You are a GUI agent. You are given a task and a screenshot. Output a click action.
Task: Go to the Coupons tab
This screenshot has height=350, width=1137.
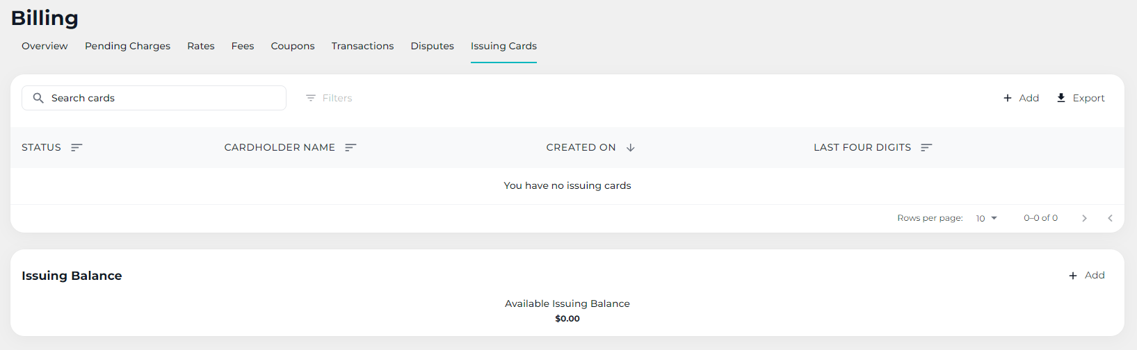pos(293,46)
